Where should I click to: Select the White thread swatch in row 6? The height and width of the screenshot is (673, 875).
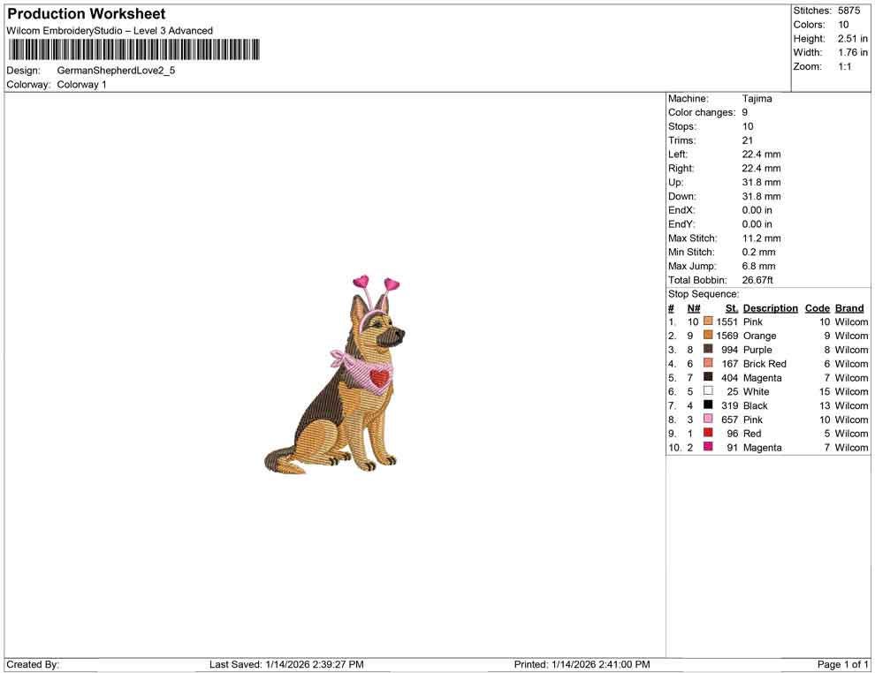coord(706,391)
